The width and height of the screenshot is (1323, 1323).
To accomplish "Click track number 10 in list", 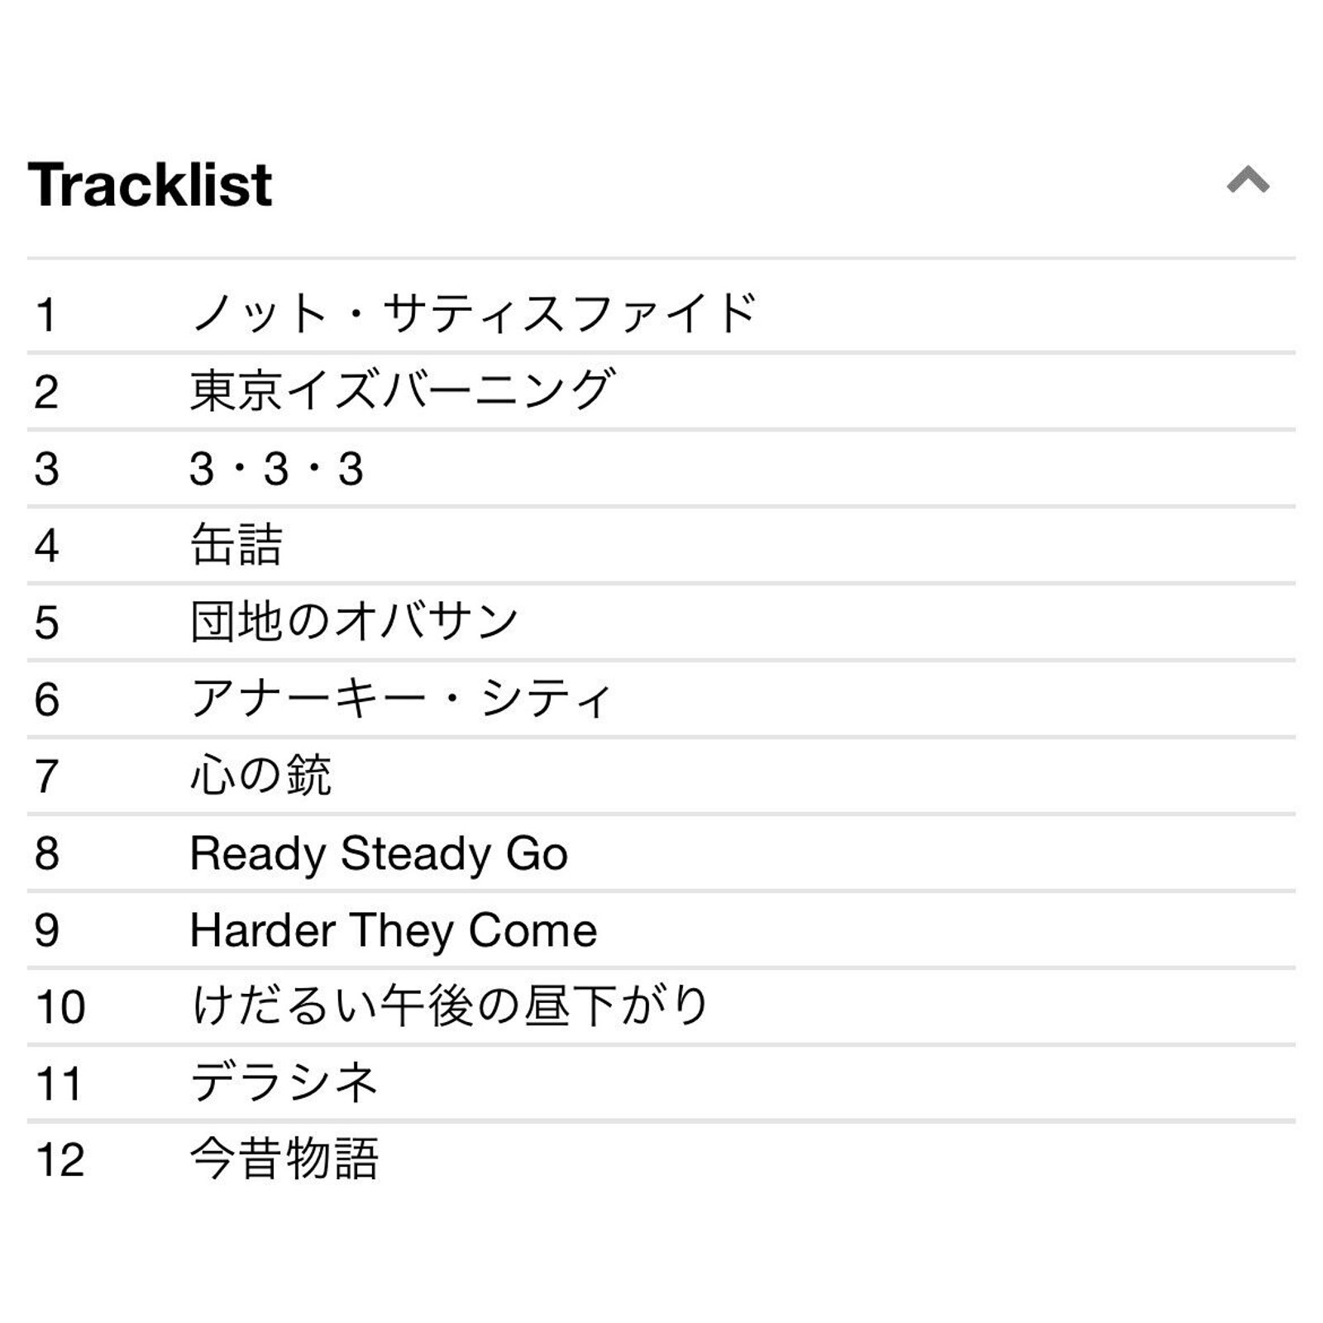I will pyautogui.click(x=60, y=1007).
